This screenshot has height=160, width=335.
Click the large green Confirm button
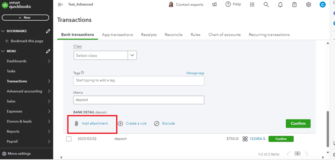pyautogui.click(x=298, y=124)
